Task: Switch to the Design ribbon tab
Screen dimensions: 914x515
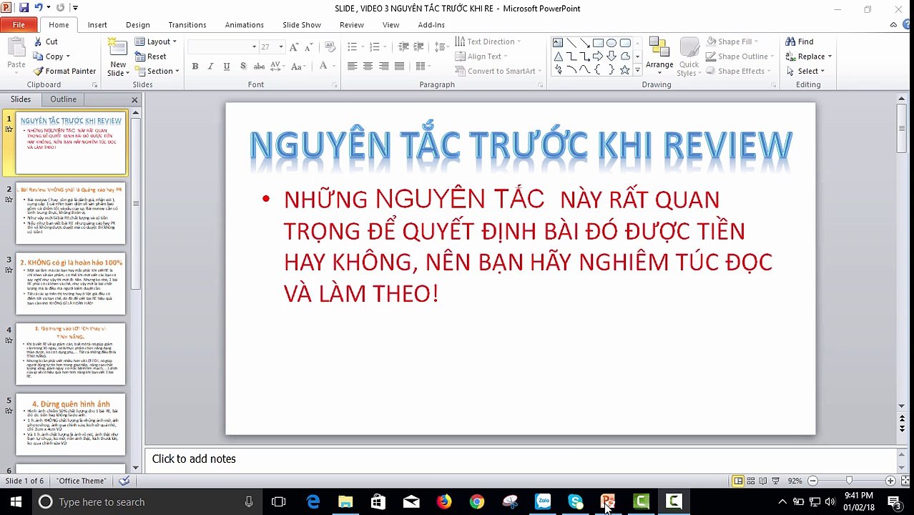Action: pos(138,25)
